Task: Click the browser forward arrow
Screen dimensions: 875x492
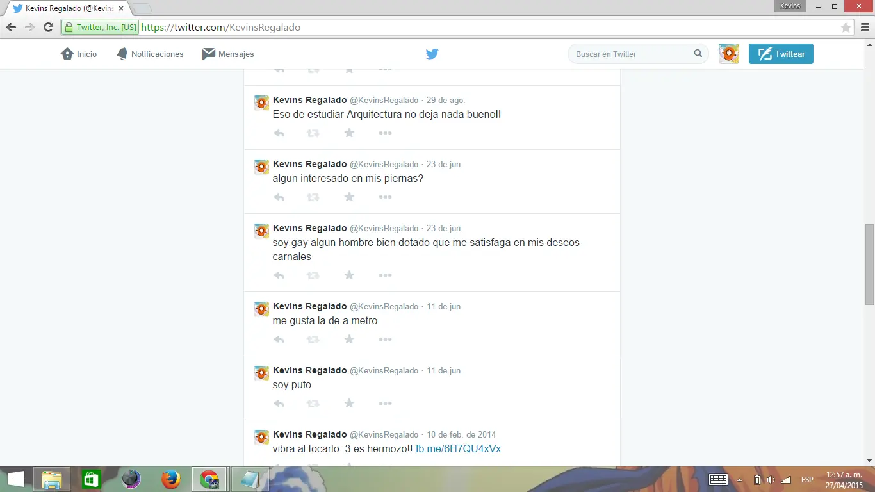Action: pos(29,28)
